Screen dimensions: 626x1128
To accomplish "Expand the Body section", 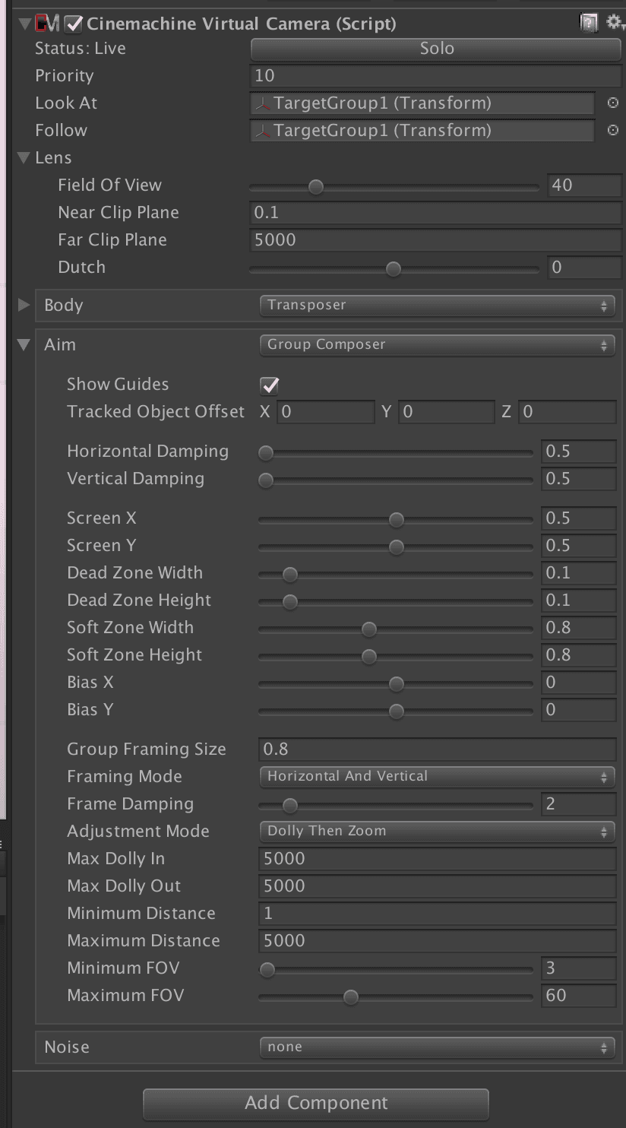I will pos(24,305).
